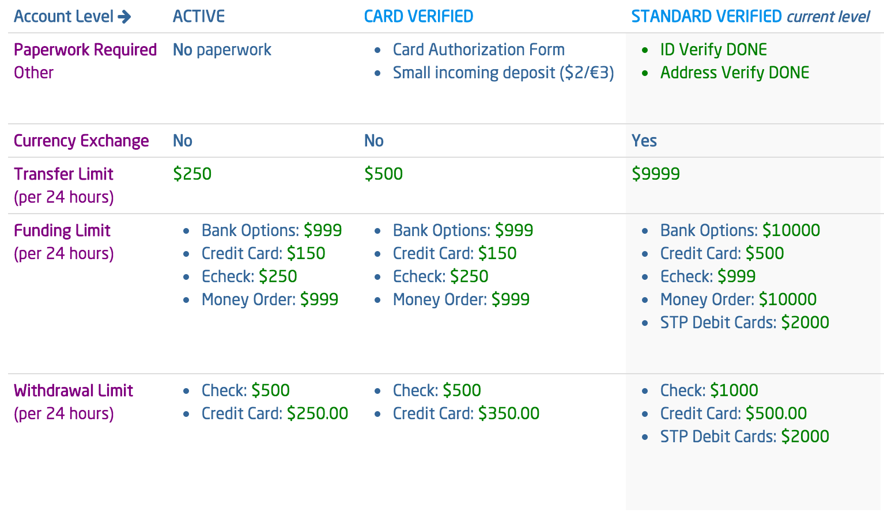Click the ID Verify DONE item
Screen dimensions: 884x524
tap(713, 50)
